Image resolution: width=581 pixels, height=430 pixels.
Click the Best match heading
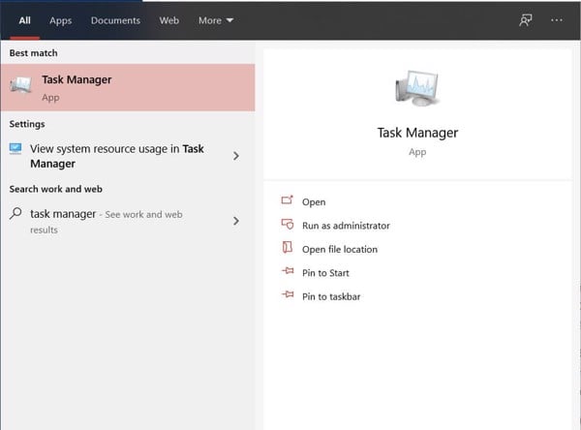[33, 53]
